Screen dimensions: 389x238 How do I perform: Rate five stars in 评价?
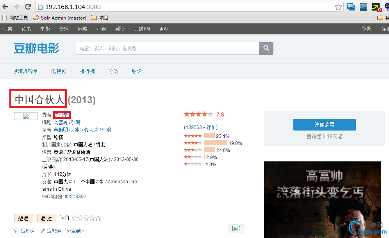coord(98,218)
